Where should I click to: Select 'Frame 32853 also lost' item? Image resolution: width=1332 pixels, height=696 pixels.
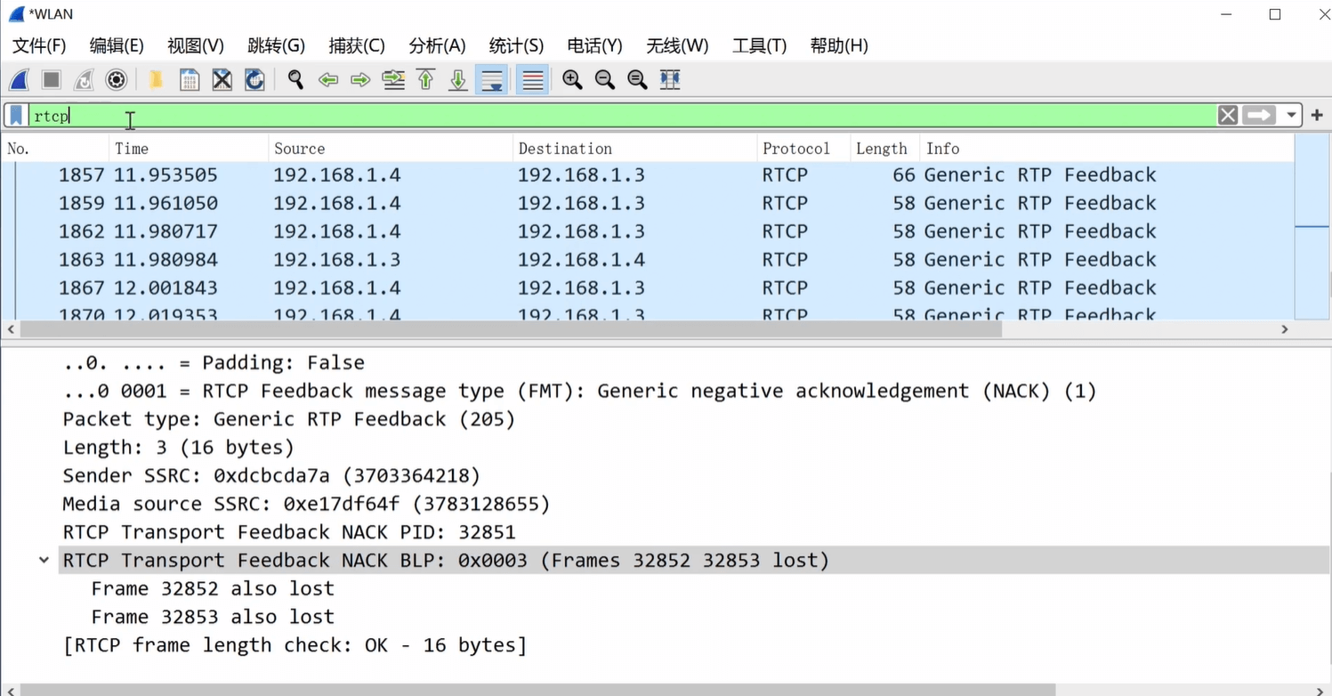(x=213, y=618)
